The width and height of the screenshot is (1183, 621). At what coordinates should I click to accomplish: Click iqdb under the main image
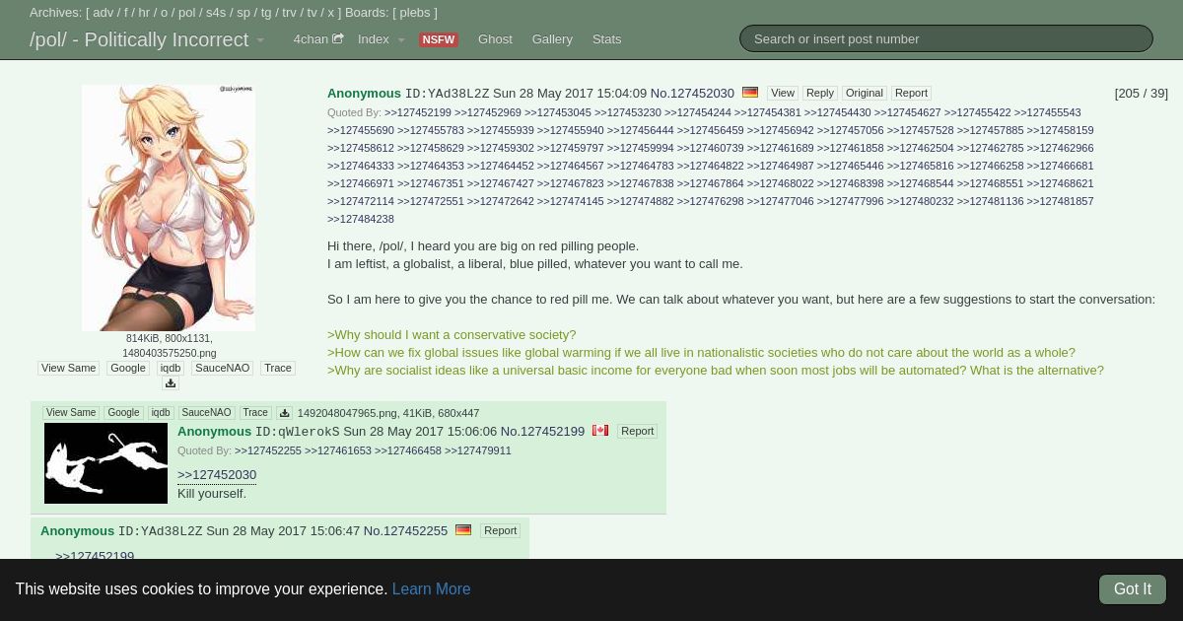pos(171,368)
